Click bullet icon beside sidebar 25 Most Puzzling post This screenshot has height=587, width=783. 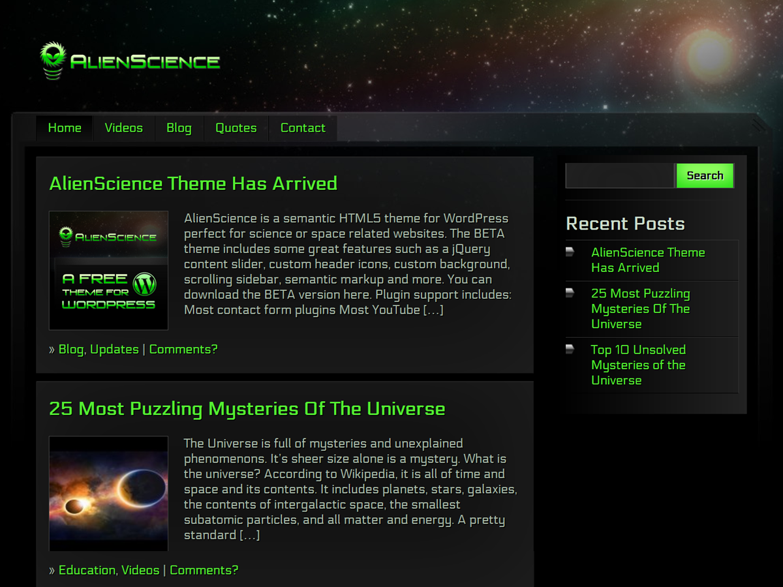click(570, 293)
